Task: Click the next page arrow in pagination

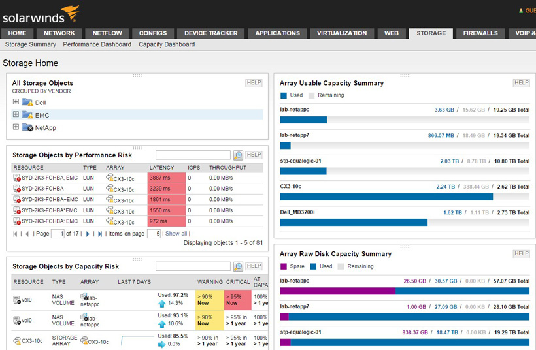Action: [x=88, y=234]
